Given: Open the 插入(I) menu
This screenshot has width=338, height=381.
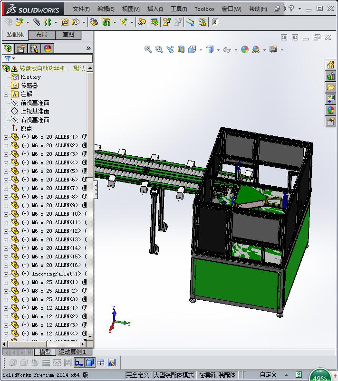Looking at the screenshot, I should tap(155, 9).
